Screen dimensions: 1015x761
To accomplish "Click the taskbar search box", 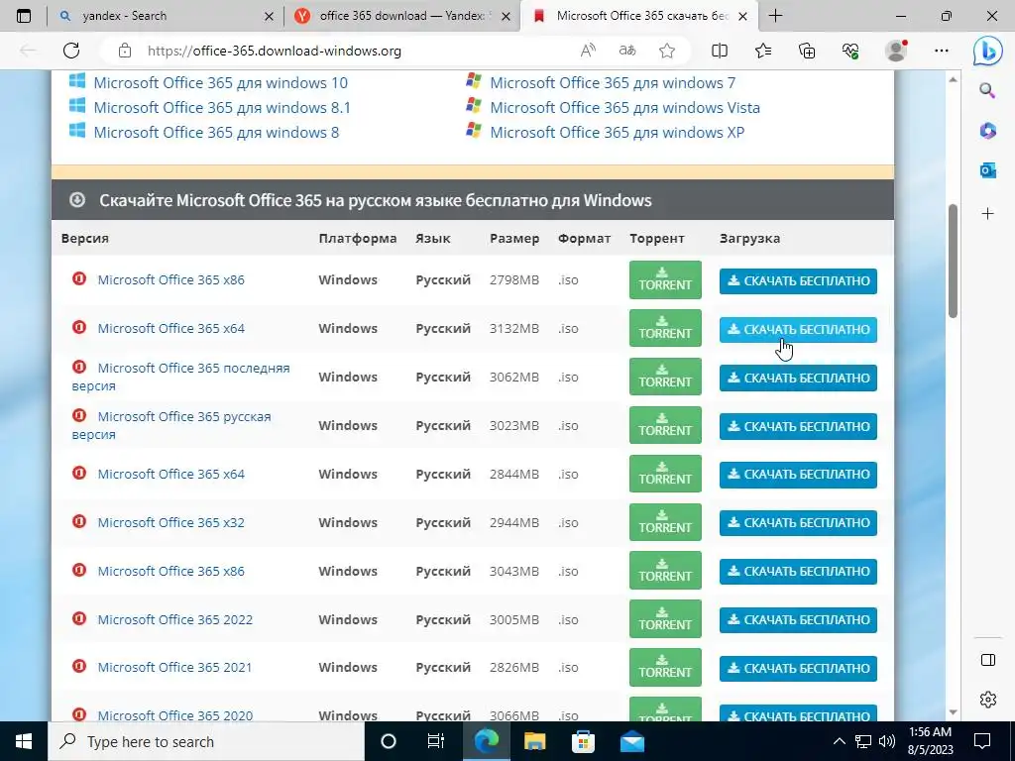I will [x=206, y=741].
